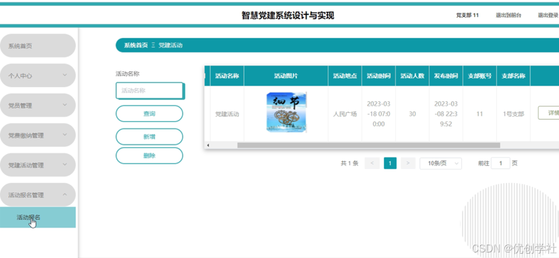Click the 活动名称 column header
The image size is (559, 258).
(x=227, y=76)
